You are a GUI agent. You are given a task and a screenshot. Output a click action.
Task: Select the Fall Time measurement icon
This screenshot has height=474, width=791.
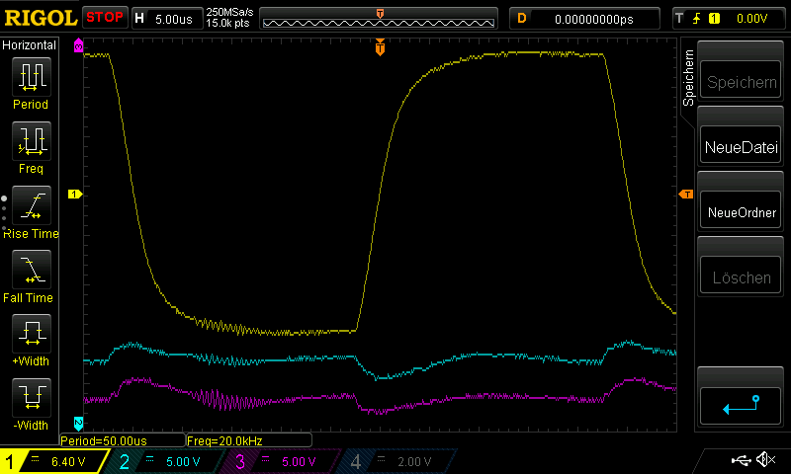click(32, 270)
